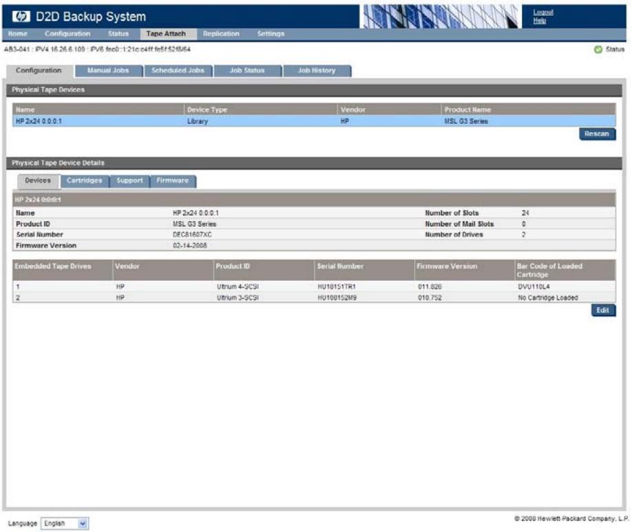This screenshot has width=632, height=532.
Task: Click the Library device type cell
Action: (198, 121)
